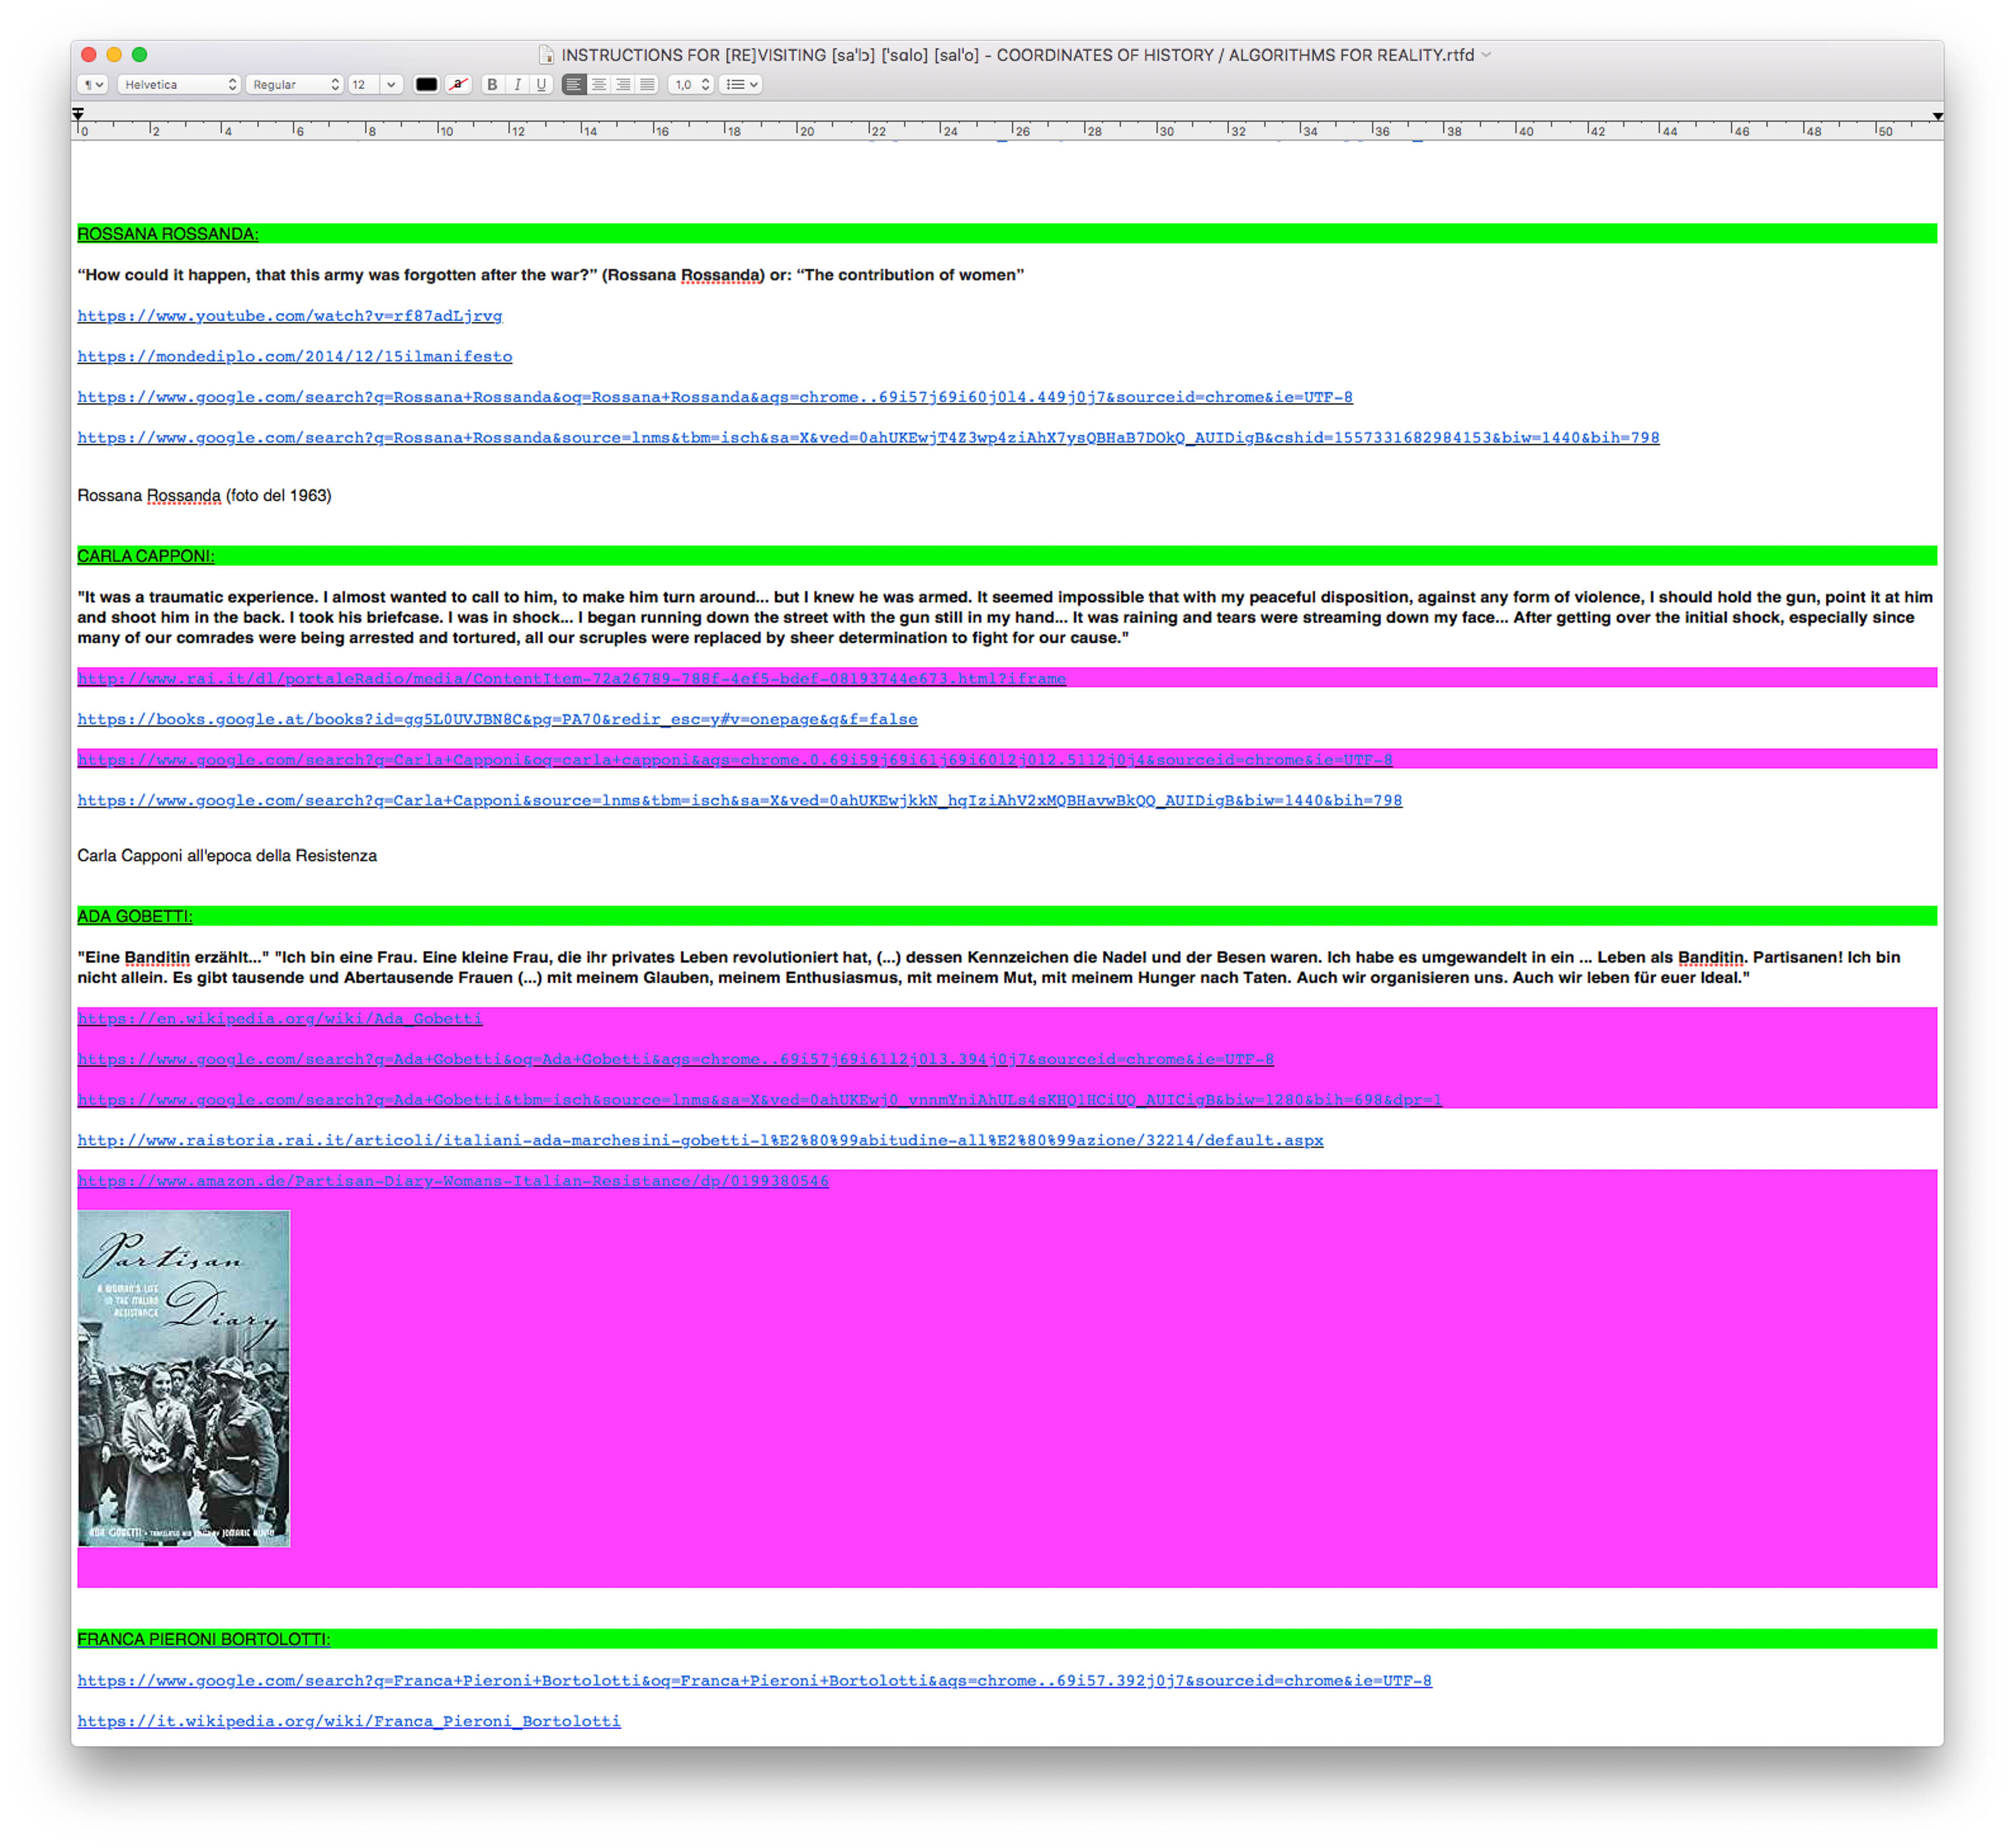2015x1848 pixels.
Task: Open the paragraph styles dropdown
Action: pyautogui.click(x=93, y=85)
